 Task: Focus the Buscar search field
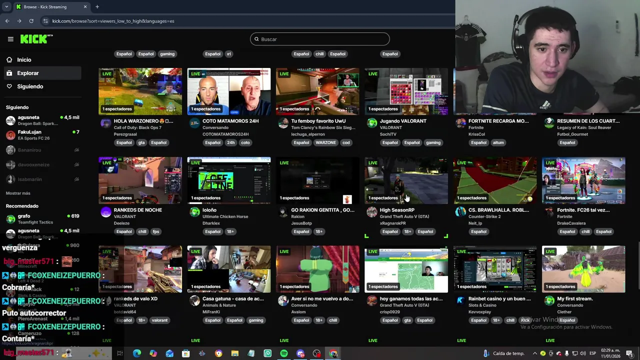click(x=320, y=39)
